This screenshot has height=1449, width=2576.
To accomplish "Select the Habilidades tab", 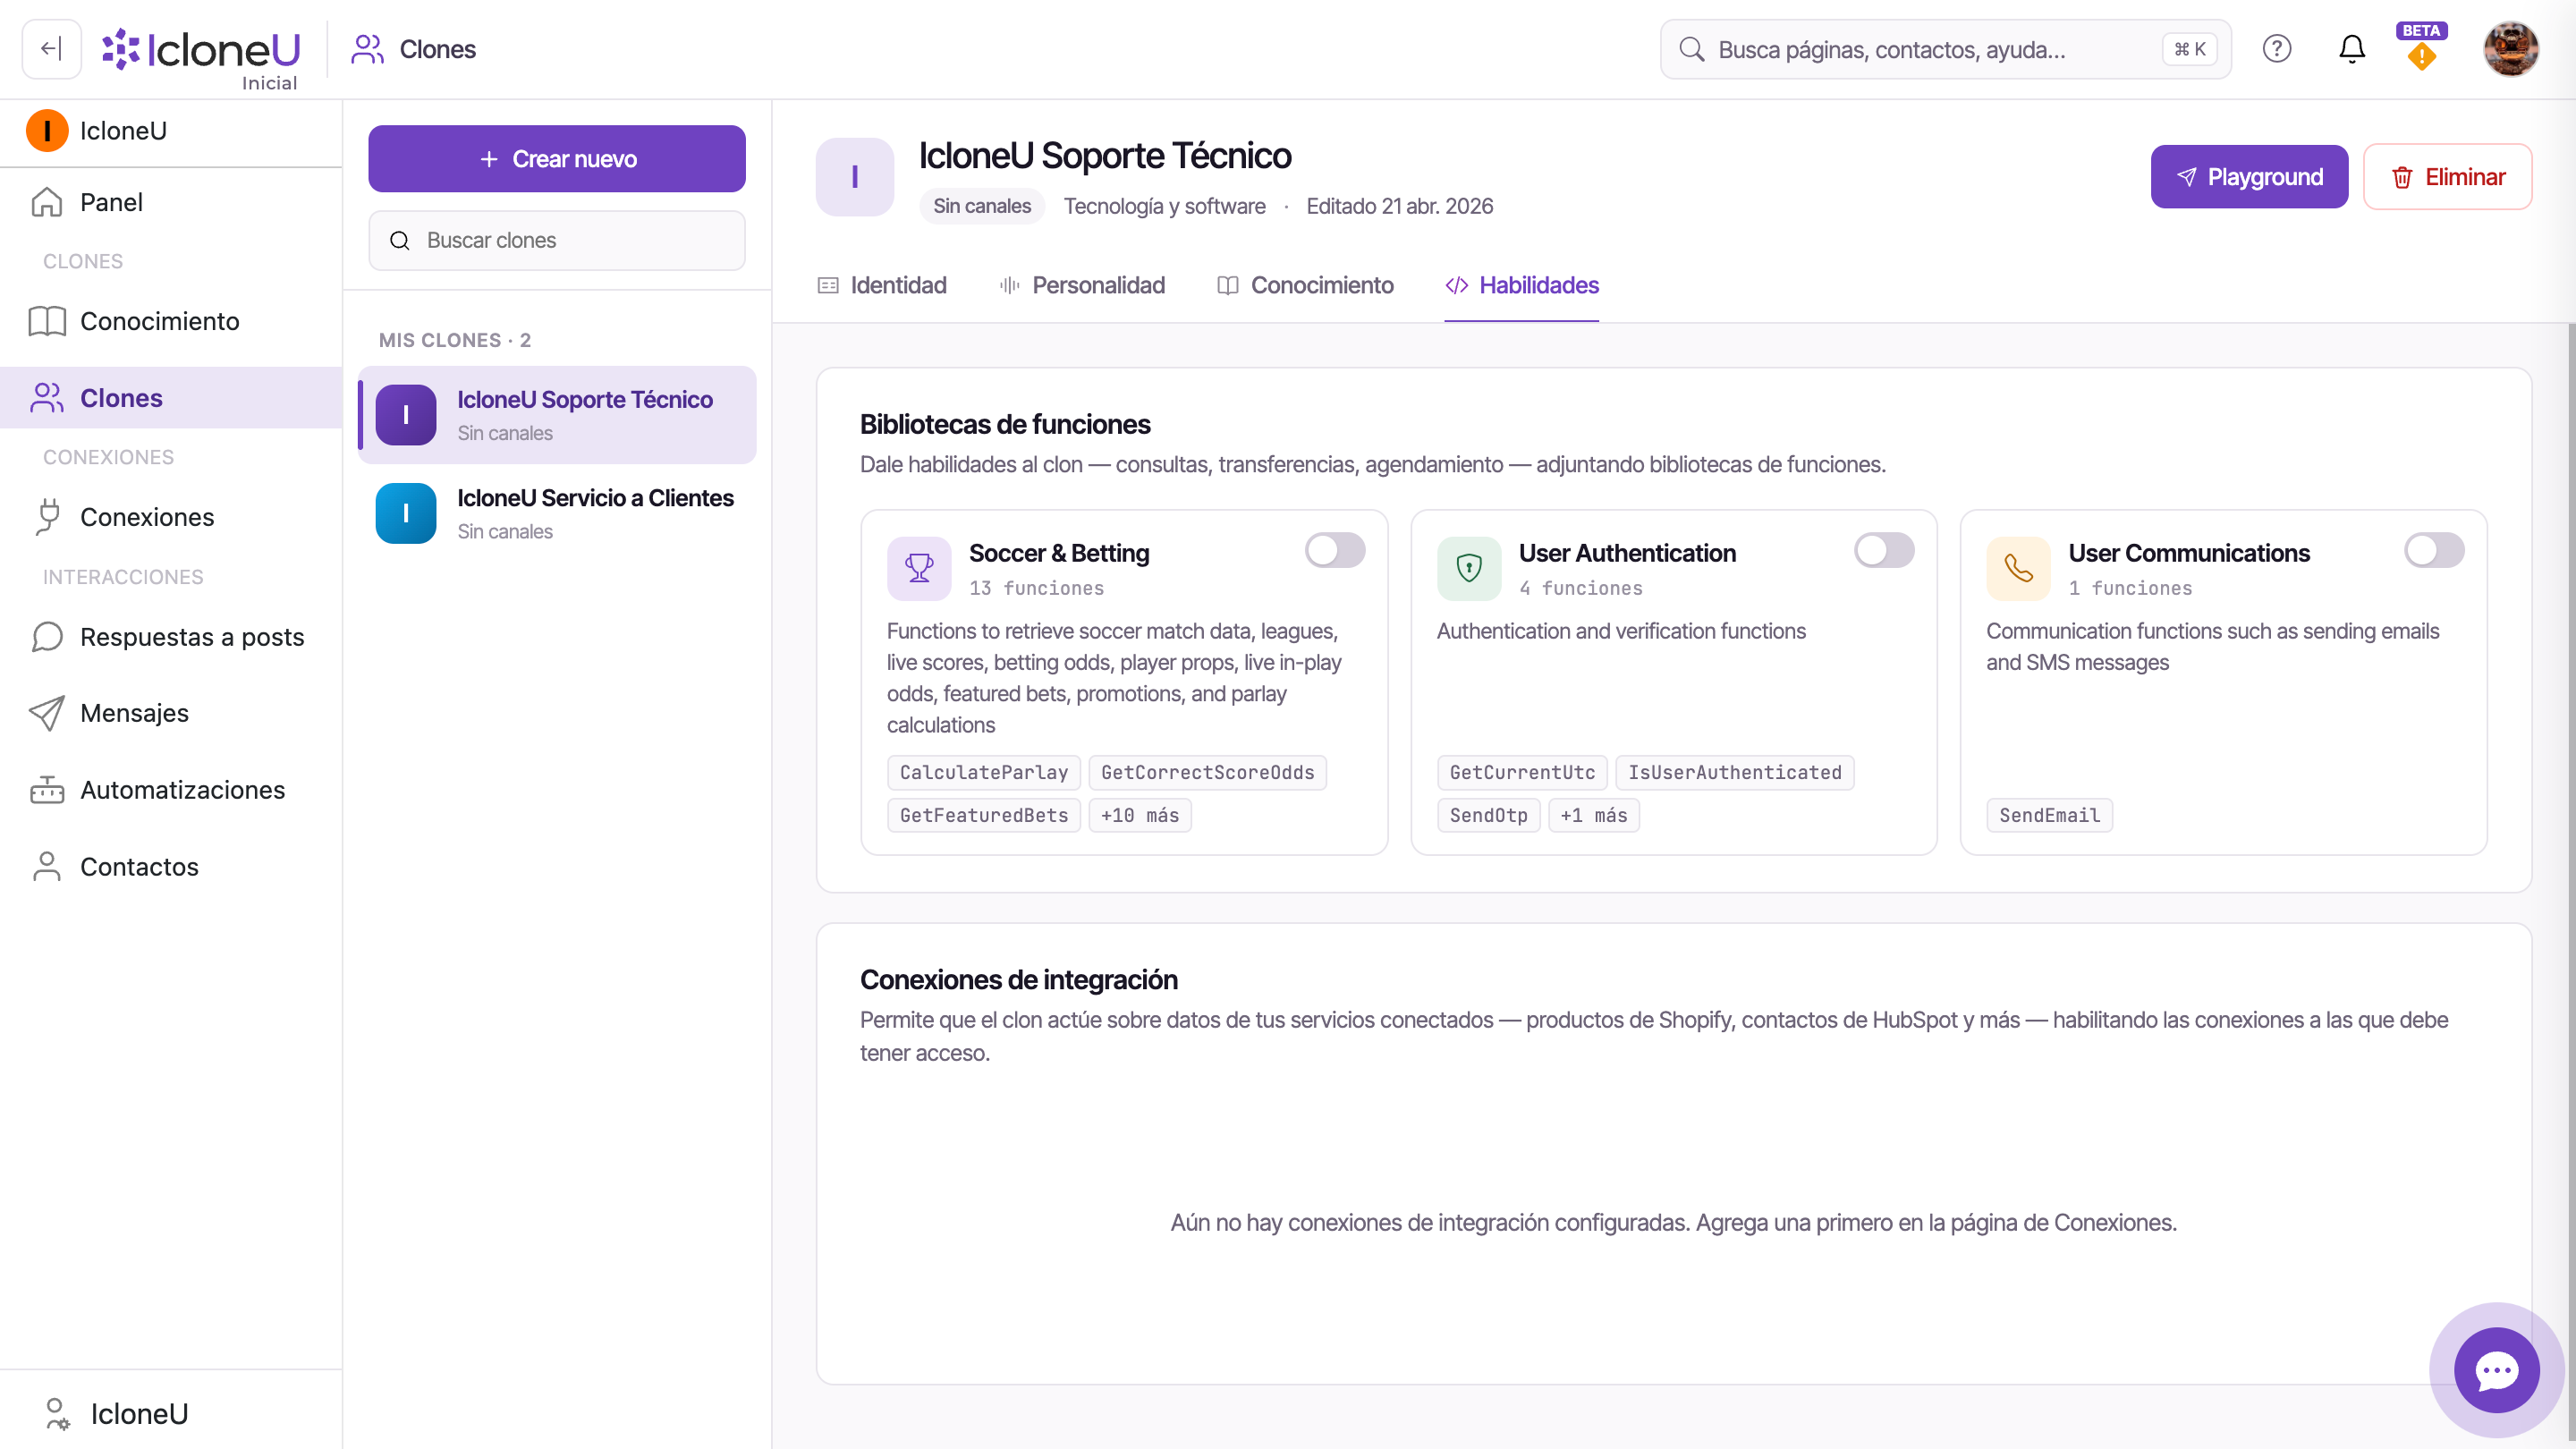I will [1522, 286].
